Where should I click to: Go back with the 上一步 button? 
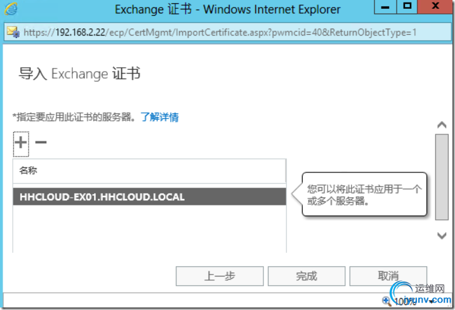(220, 276)
